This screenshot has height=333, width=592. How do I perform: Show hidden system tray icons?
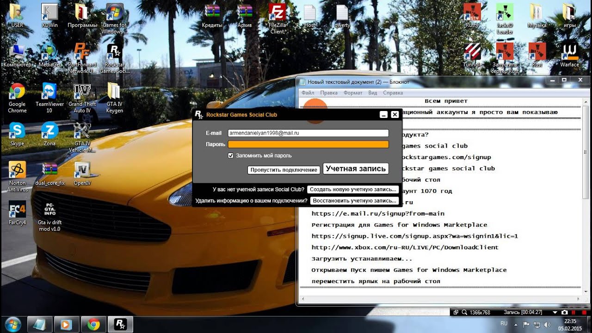[x=515, y=324]
